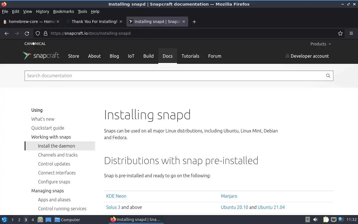Open the File menu

tap(5, 11)
